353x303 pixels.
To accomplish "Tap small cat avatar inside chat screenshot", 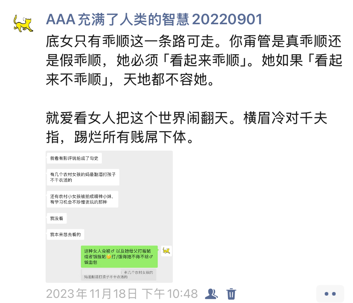I will click(166, 251).
